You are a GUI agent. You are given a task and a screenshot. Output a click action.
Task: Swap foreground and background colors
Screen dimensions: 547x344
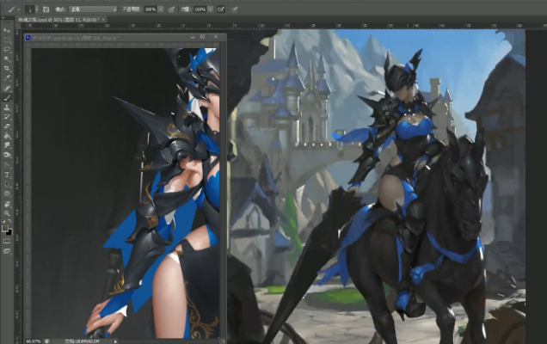[x=9, y=221]
